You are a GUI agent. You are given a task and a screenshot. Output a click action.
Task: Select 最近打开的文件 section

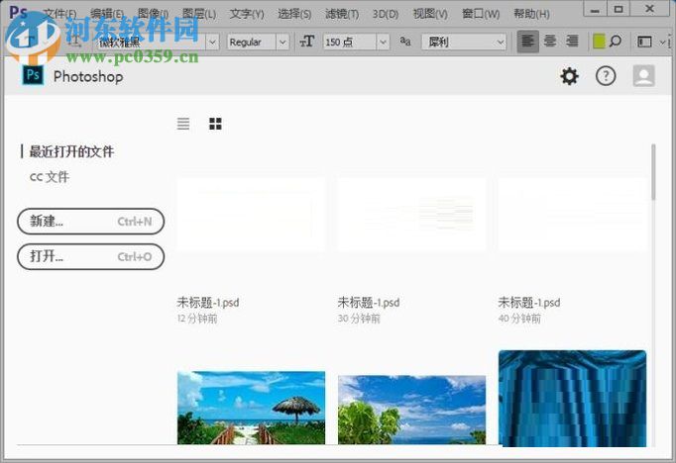71,151
